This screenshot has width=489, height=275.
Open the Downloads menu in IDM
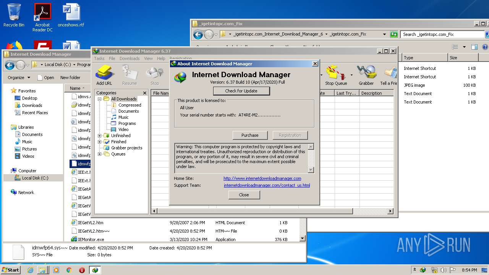click(x=130, y=58)
